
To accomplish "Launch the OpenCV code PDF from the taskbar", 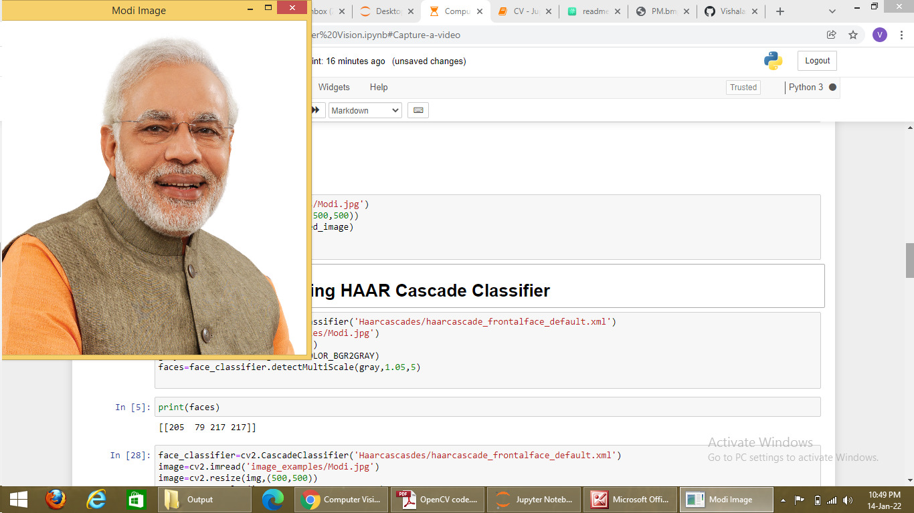I will [x=438, y=499].
